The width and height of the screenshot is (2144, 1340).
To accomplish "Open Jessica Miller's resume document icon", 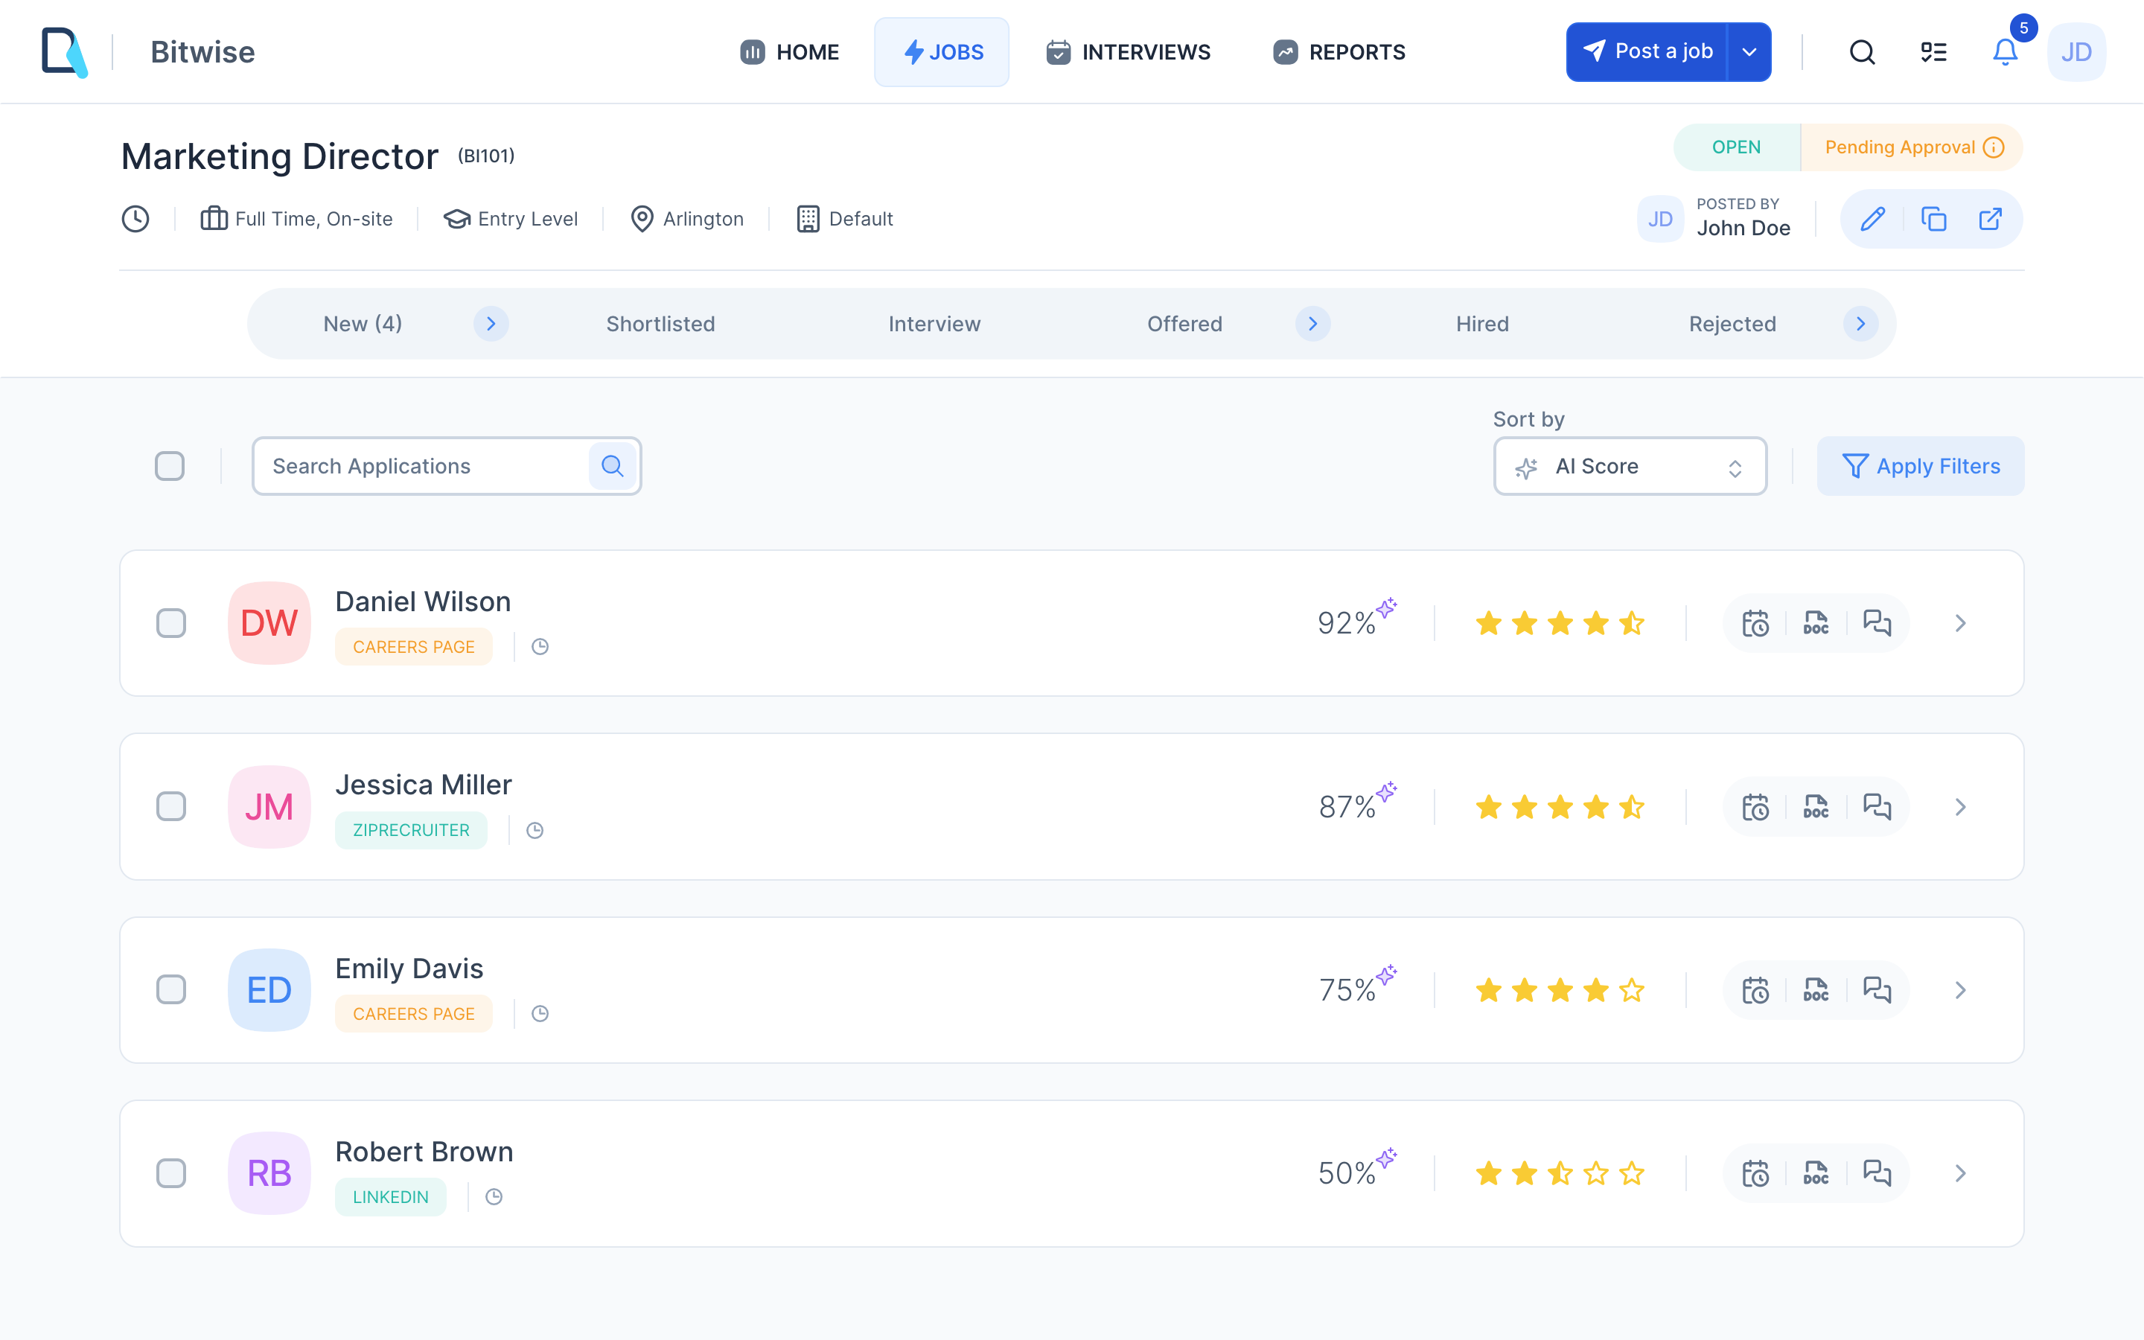I will pyautogui.click(x=1816, y=806).
